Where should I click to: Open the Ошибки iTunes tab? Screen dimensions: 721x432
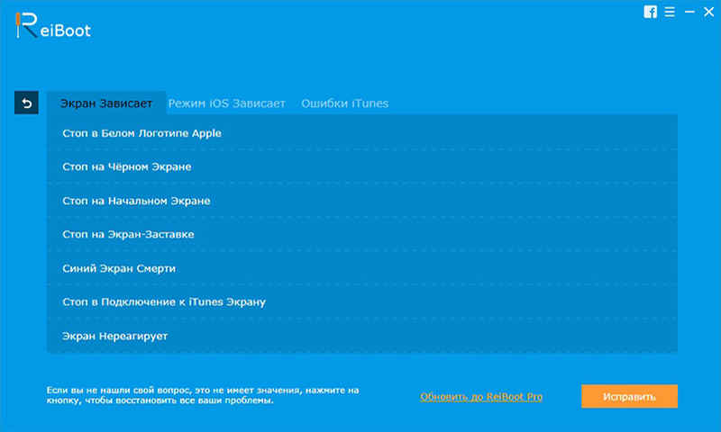point(345,103)
